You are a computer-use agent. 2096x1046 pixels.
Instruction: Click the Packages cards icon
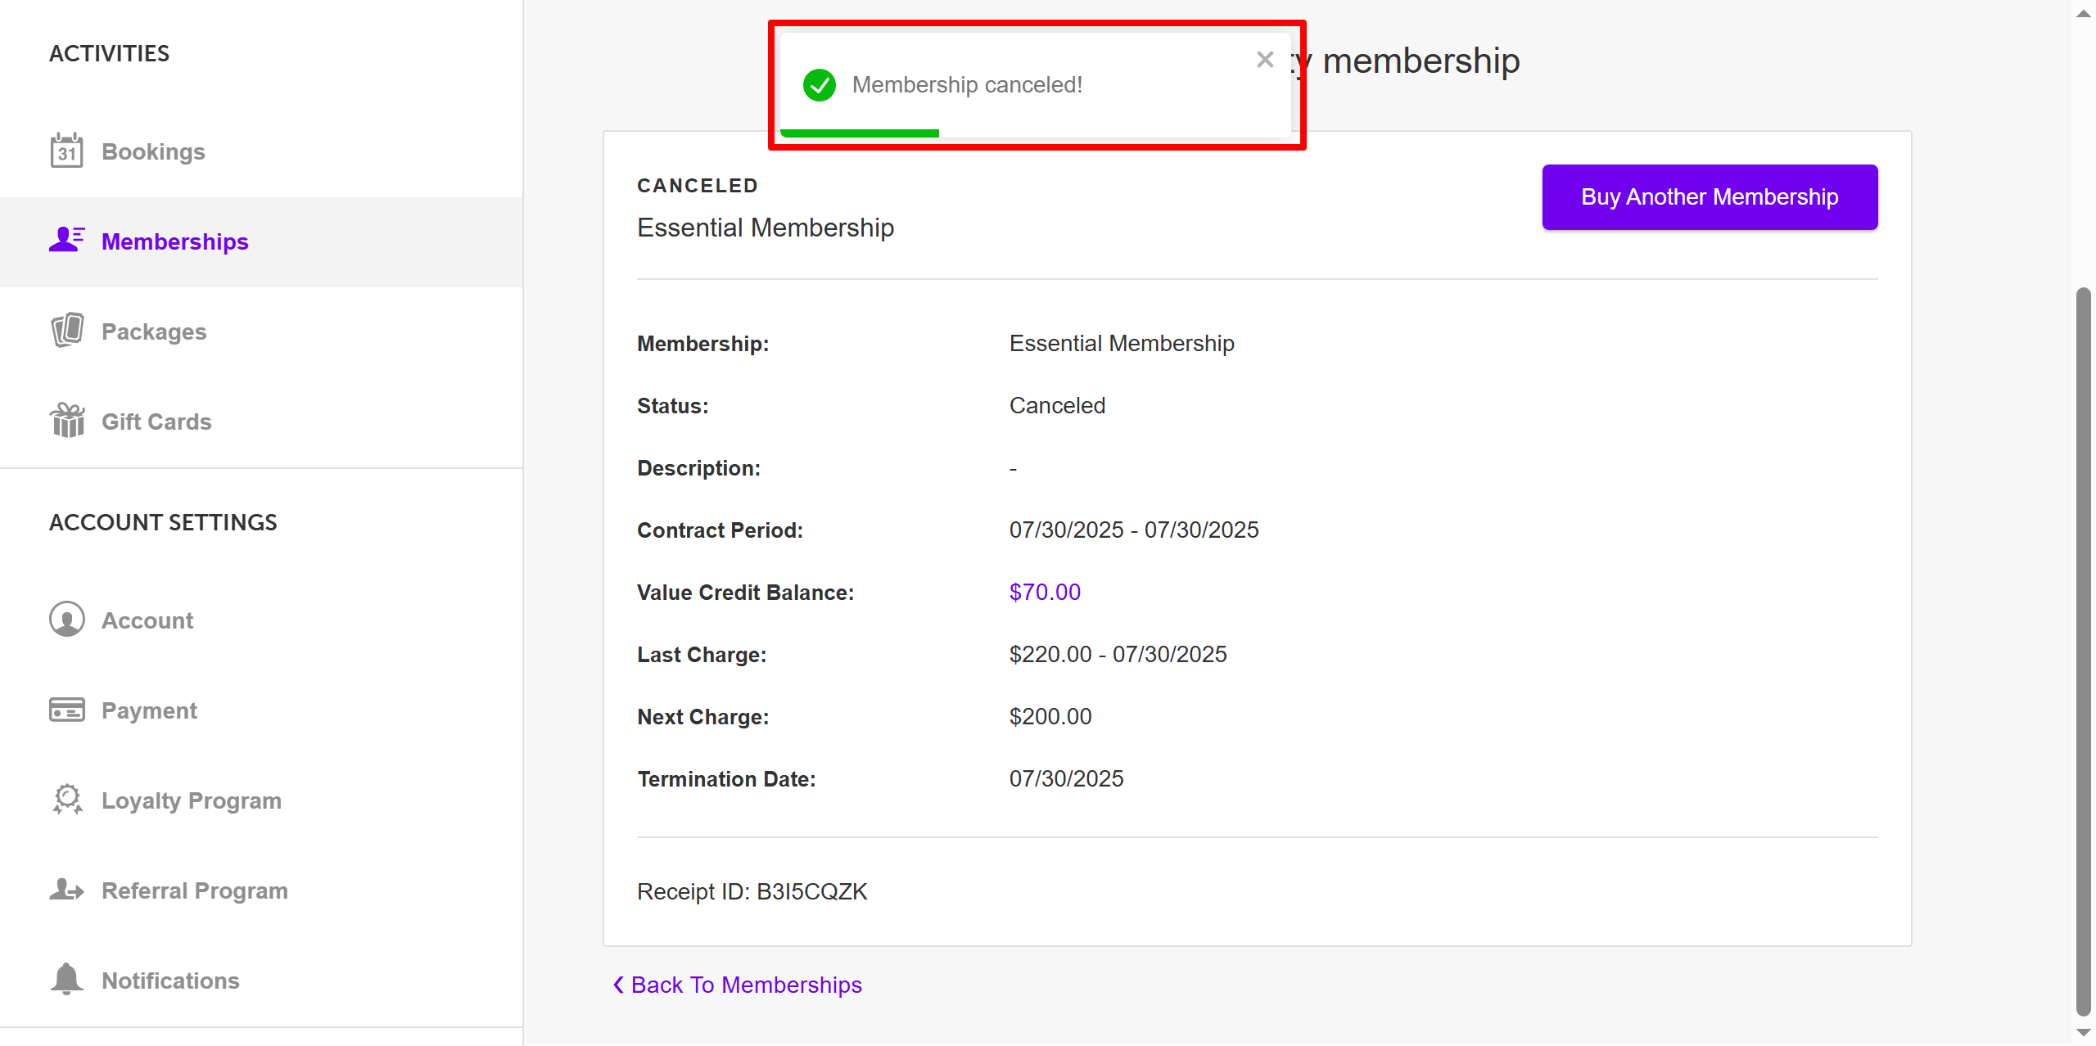[x=67, y=331]
